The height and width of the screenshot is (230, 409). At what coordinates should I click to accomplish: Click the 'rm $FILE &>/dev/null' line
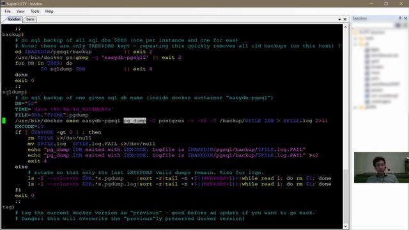59,138
